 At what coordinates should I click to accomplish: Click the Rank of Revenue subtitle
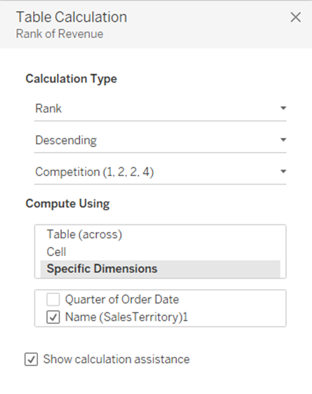(60, 34)
